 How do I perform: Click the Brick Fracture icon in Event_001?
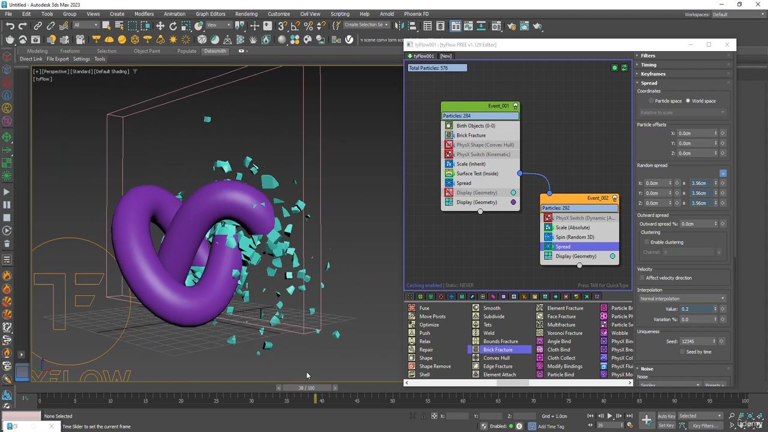coord(449,135)
